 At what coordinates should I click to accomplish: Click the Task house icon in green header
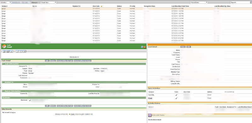pyautogui.click(x=4, y=46)
